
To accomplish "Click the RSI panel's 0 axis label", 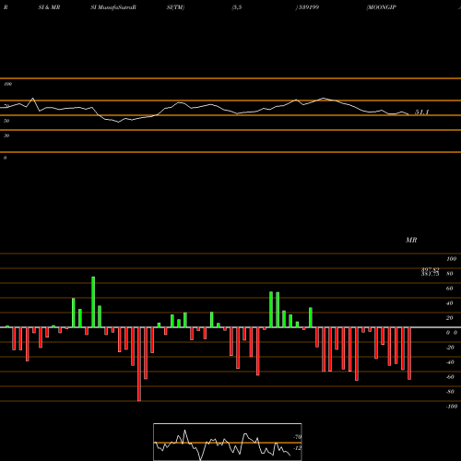I will tap(5, 158).
